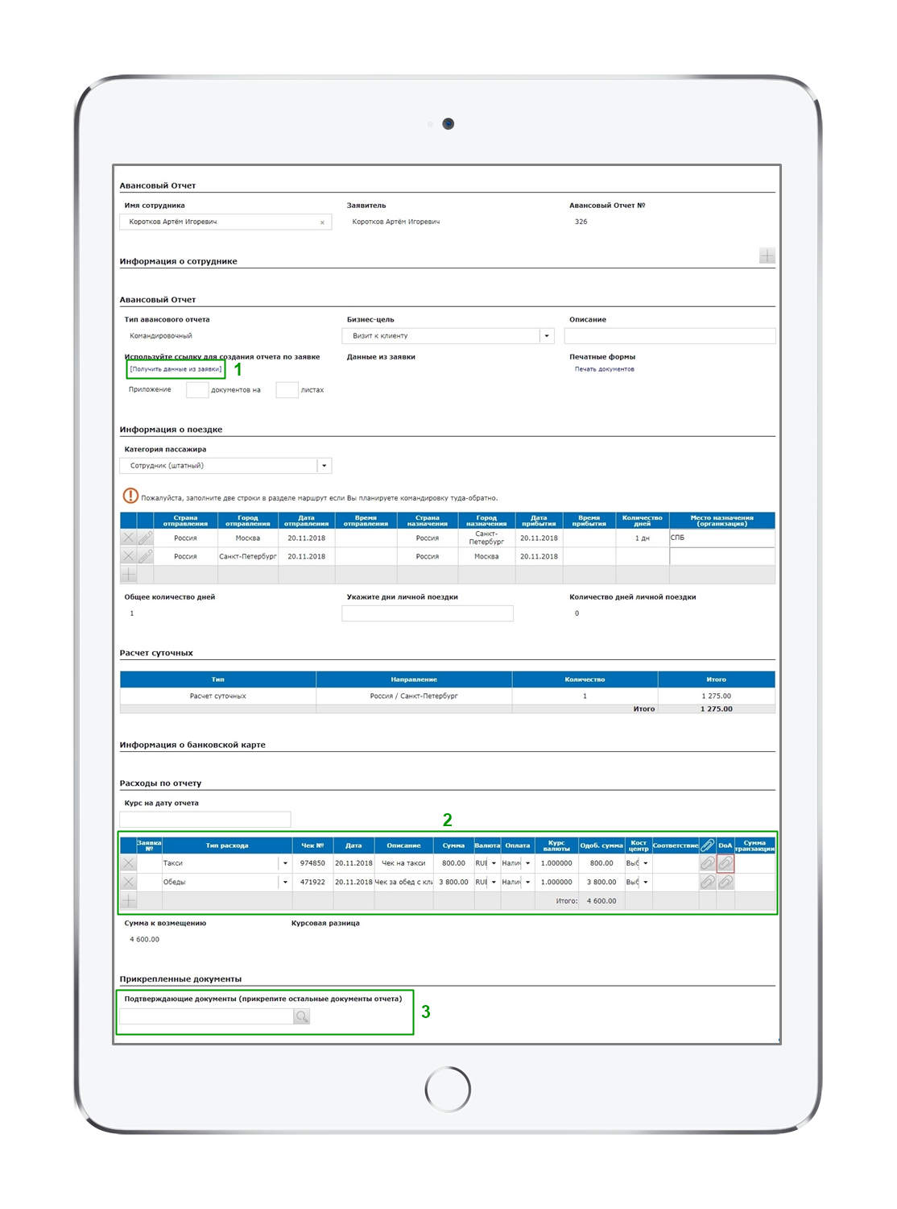This screenshot has height=1209, width=897.
Task: Click the Укажите дни личной поездки field
Action: click(428, 614)
